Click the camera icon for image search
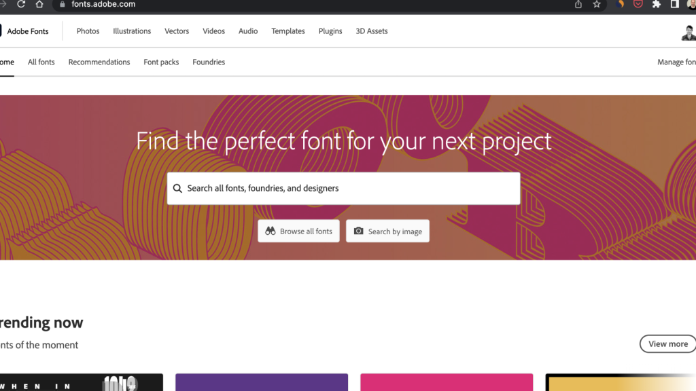Image resolution: width=696 pixels, height=391 pixels. click(x=359, y=231)
